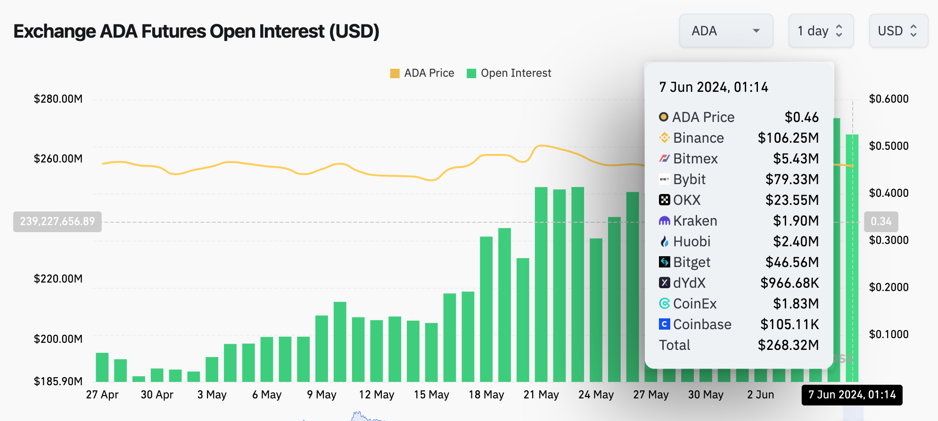The width and height of the screenshot is (938, 421).
Task: Open the ADA coin selector dropdown
Action: (726, 31)
